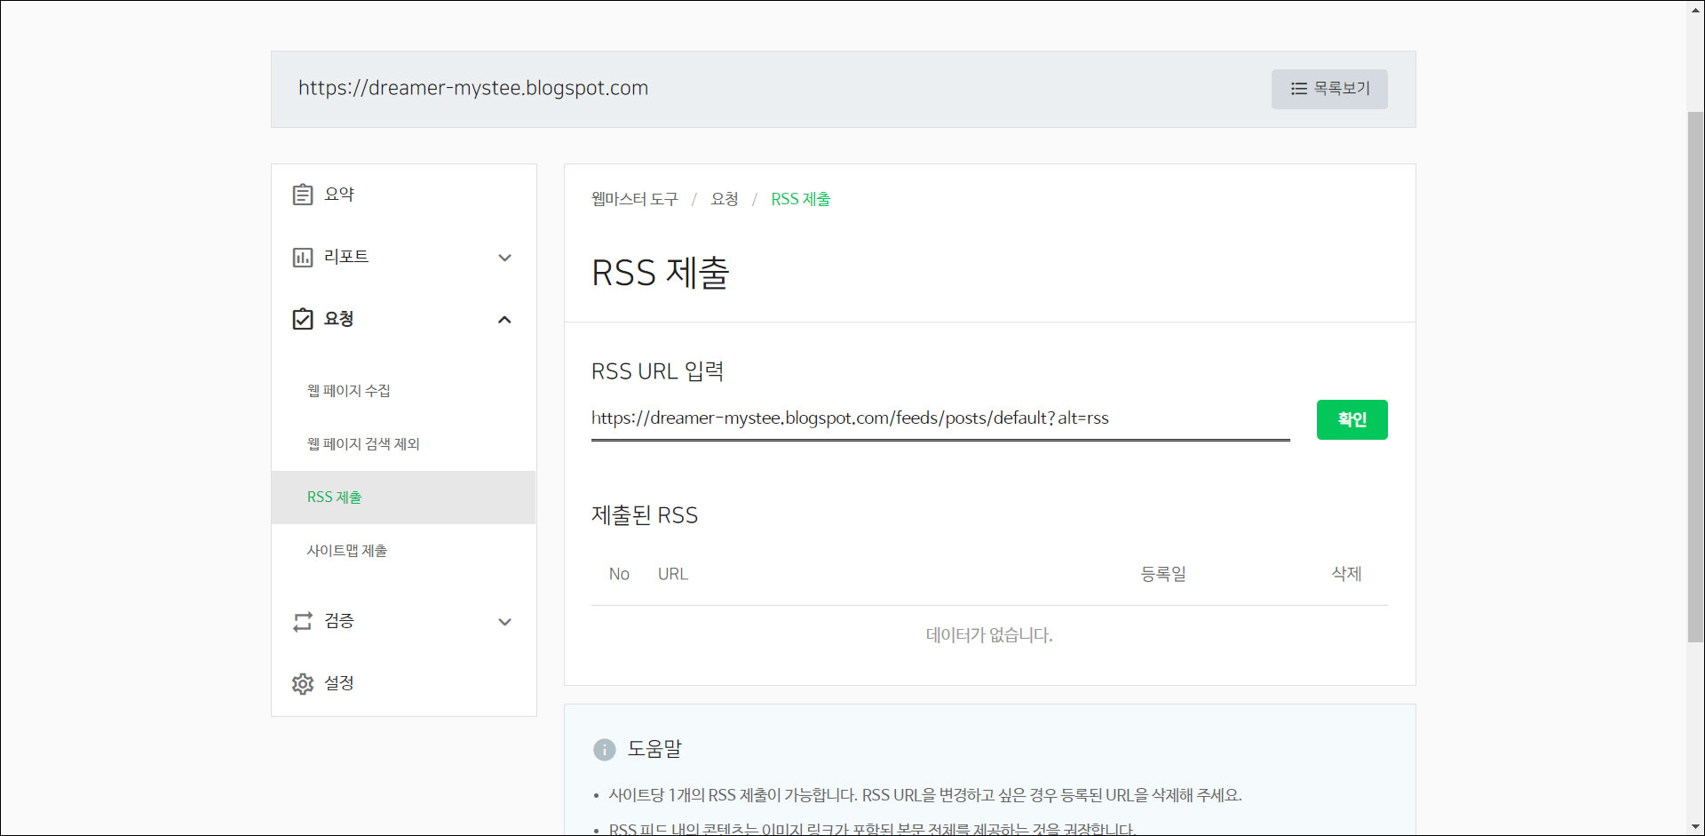
Task: Expand the 검증 menu chevron
Action: pos(504,622)
